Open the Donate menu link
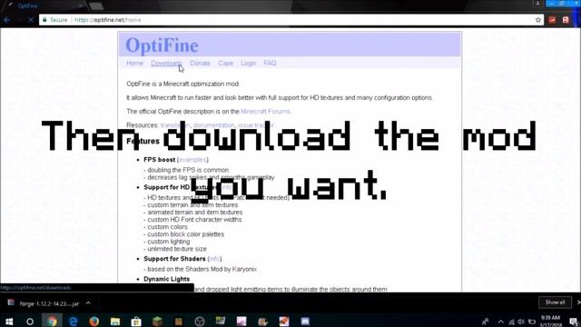 [200, 63]
